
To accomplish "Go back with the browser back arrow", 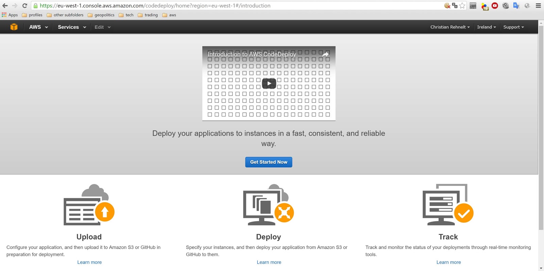I will (5, 6).
